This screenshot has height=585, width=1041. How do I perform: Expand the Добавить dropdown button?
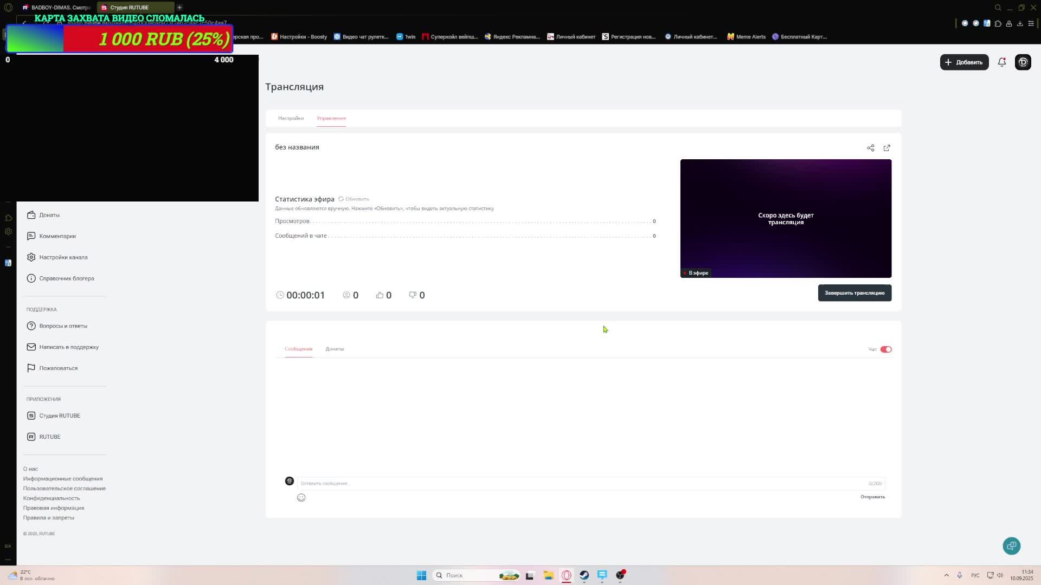964,62
